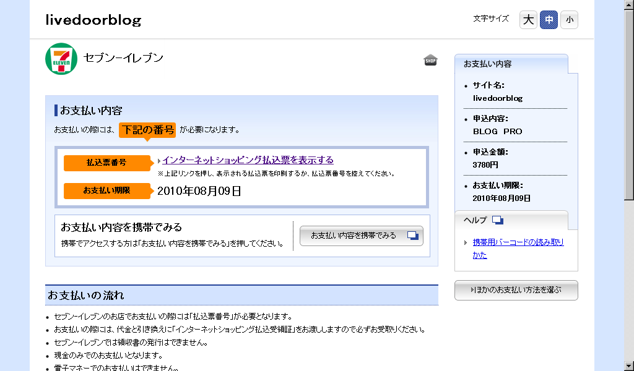This screenshot has width=634, height=371.
Task: Click the サイト名 label in sidebar
Action: point(489,85)
